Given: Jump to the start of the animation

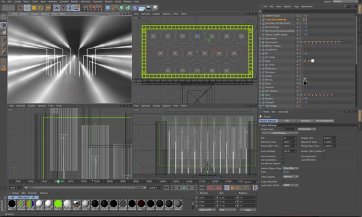Looking at the screenshot, I should tap(166, 188).
